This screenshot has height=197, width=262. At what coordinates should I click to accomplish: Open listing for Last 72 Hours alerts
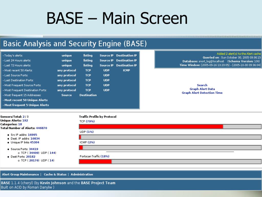click(x=88, y=65)
